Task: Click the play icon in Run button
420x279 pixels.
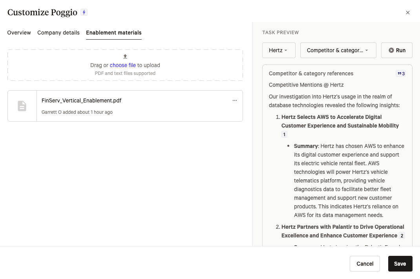Action: pyautogui.click(x=391, y=50)
